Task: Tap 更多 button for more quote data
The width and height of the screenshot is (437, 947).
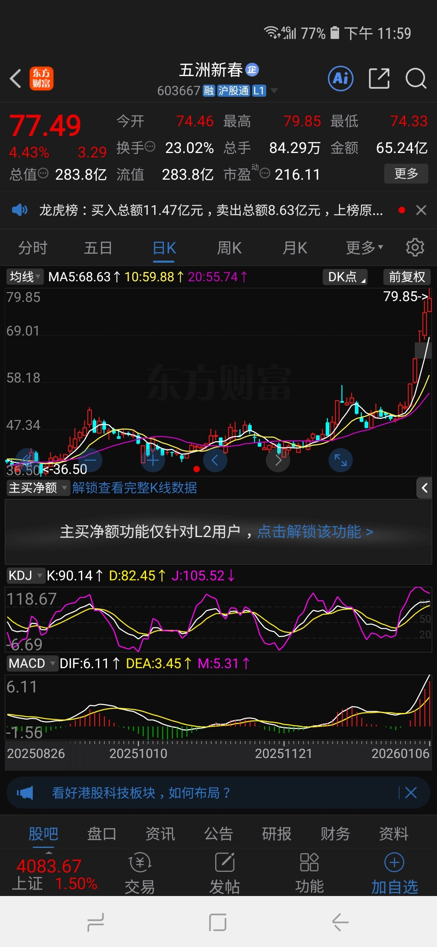Action: point(406,174)
